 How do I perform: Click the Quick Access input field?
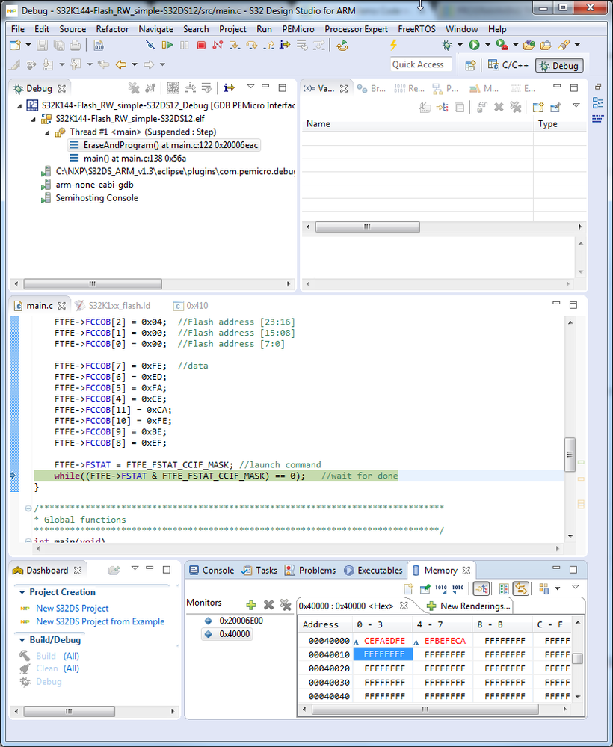click(421, 65)
